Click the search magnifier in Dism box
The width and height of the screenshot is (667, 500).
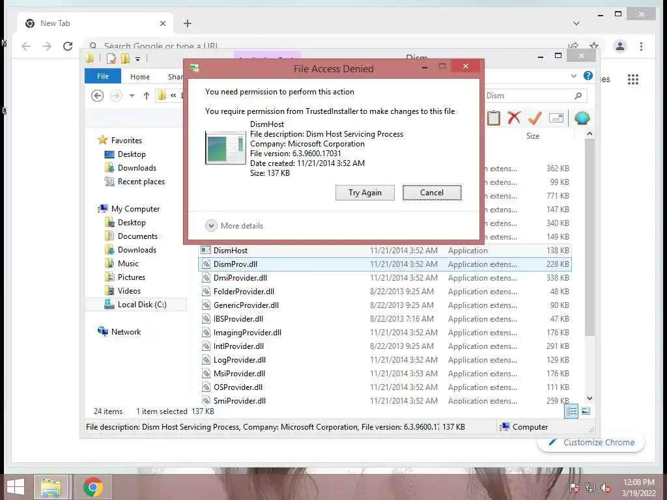(x=578, y=96)
